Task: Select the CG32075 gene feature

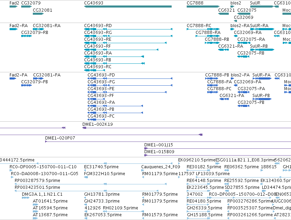Action: coord(244,14)
